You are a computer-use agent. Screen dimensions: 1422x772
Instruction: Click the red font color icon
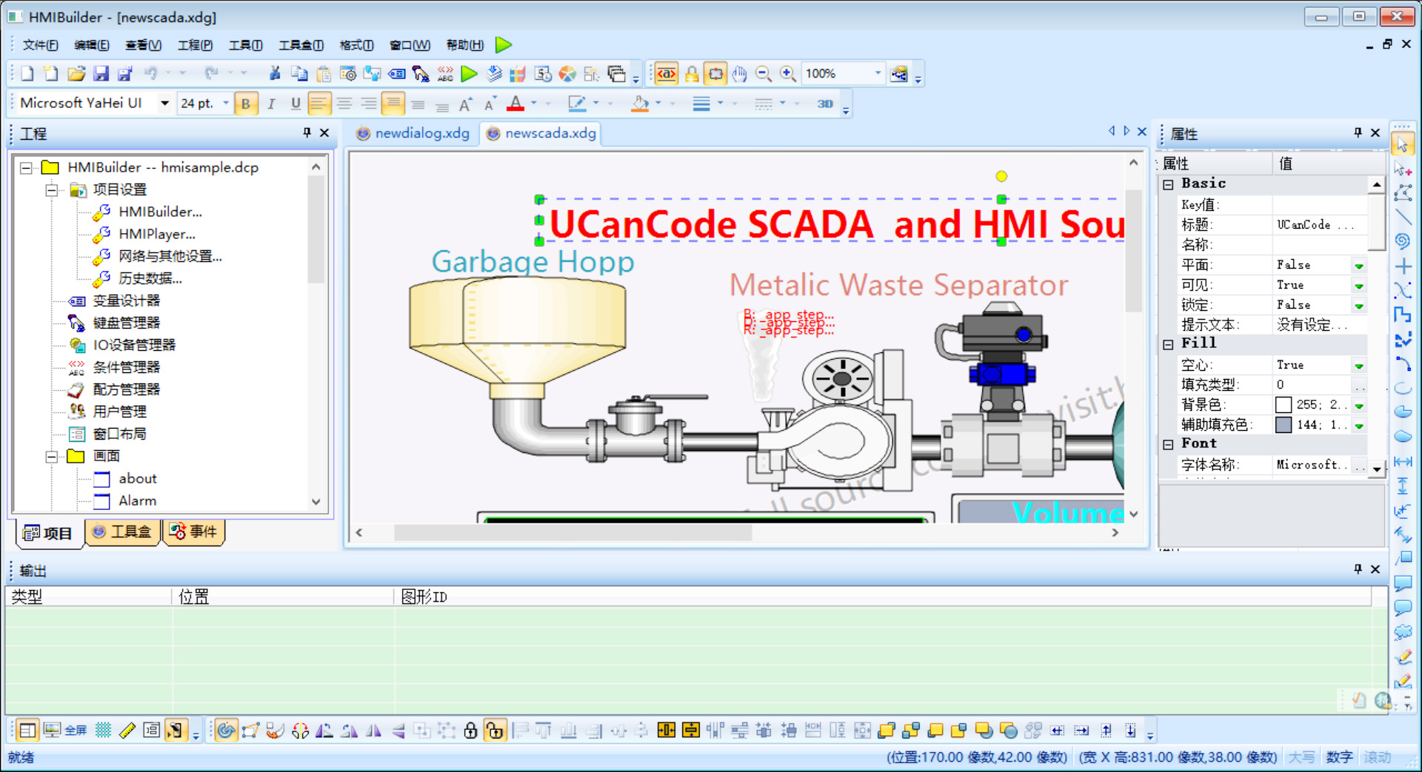click(x=515, y=104)
